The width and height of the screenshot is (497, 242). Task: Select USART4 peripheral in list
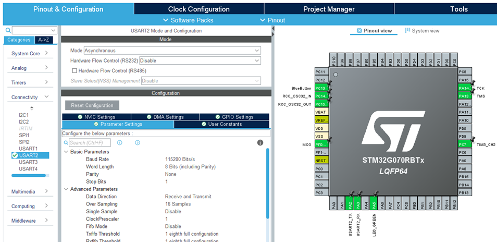pos(28,169)
